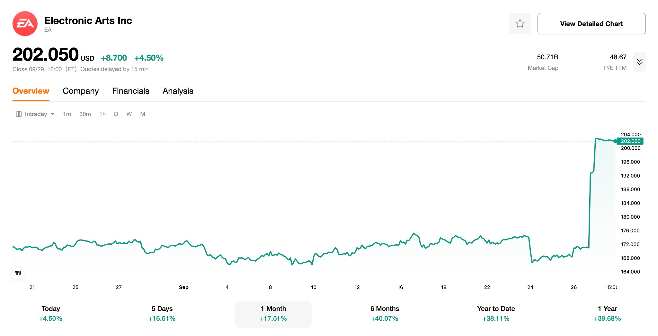Image resolution: width=658 pixels, height=336 pixels.
Task: Click the 204.000 price axis label
Action: tap(630, 135)
